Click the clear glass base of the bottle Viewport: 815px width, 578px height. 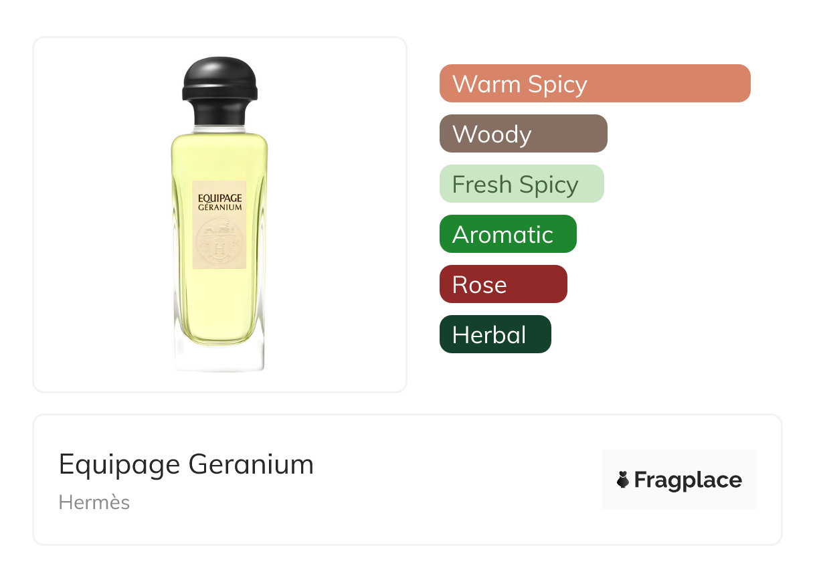coord(219,357)
